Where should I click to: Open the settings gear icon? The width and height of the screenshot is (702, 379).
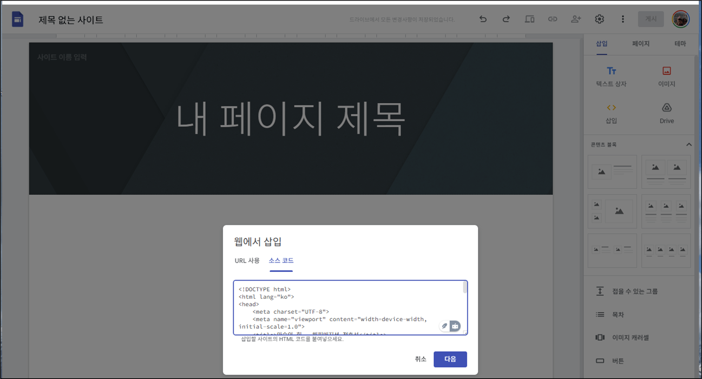tap(599, 19)
